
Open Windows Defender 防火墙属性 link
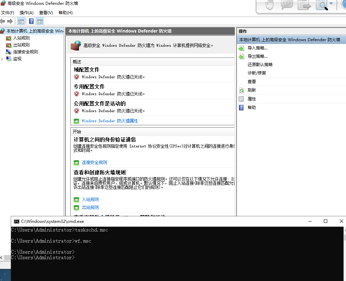tap(110, 121)
